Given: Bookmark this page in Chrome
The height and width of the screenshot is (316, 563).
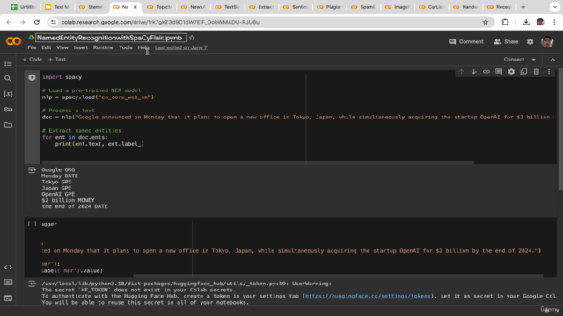Looking at the screenshot, I should coord(486,22).
